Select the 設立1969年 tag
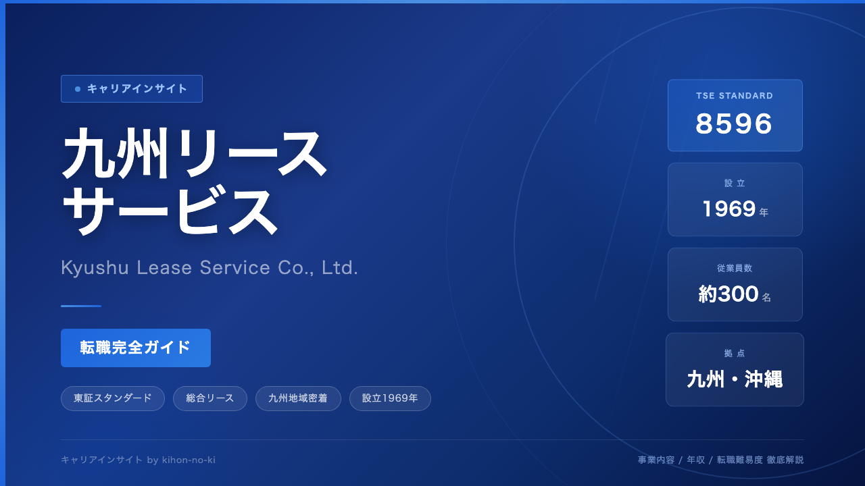Viewport: 865px width, 486px height. [390, 398]
